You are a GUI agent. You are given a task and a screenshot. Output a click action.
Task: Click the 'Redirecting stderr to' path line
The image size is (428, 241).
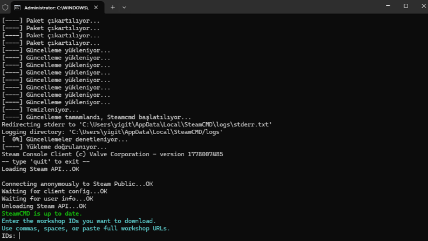pyautogui.click(x=137, y=125)
